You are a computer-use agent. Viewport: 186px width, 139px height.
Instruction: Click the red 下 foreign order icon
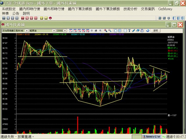[x=23, y=18]
